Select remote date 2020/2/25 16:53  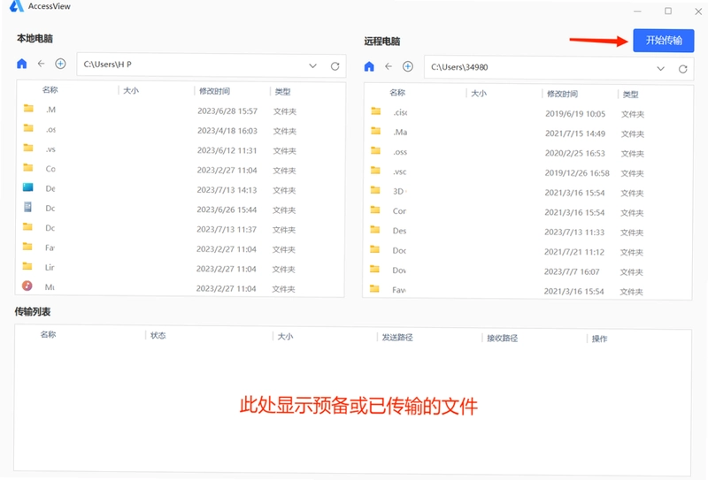(x=574, y=153)
